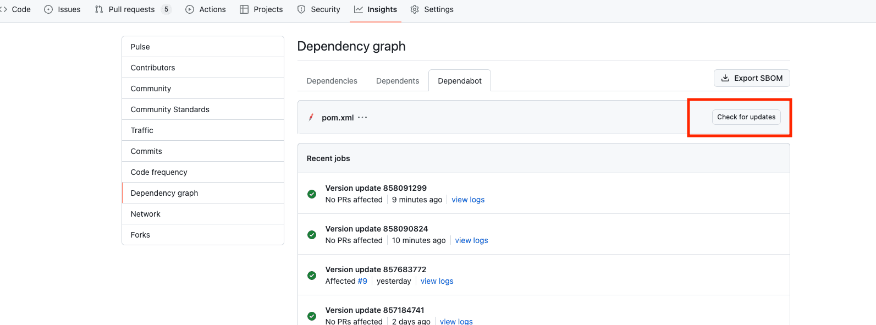Open the Dependents tab
Screen dimensions: 876x325
[x=397, y=81]
